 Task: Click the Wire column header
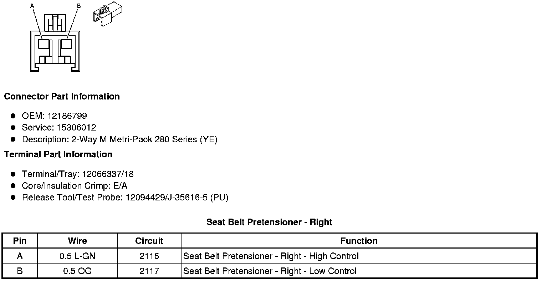point(77,241)
